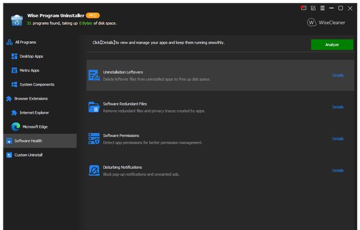Open the feedback message icon in title bar
The width and height of the screenshot is (360, 230).
coord(303,8)
